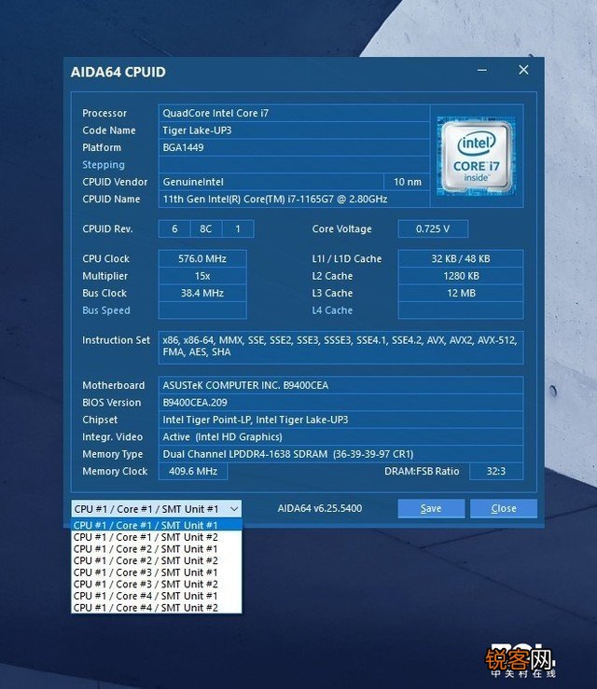597x689 pixels.
Task: Click the BIOS Version value B9400CEA.209
Action: (340, 403)
